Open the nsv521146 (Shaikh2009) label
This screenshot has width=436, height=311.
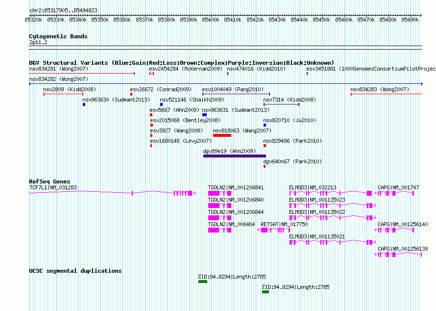(x=192, y=100)
